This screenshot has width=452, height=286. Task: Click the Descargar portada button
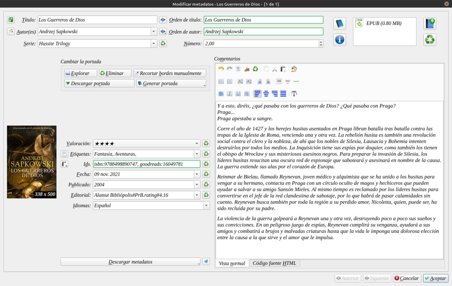pos(99,83)
